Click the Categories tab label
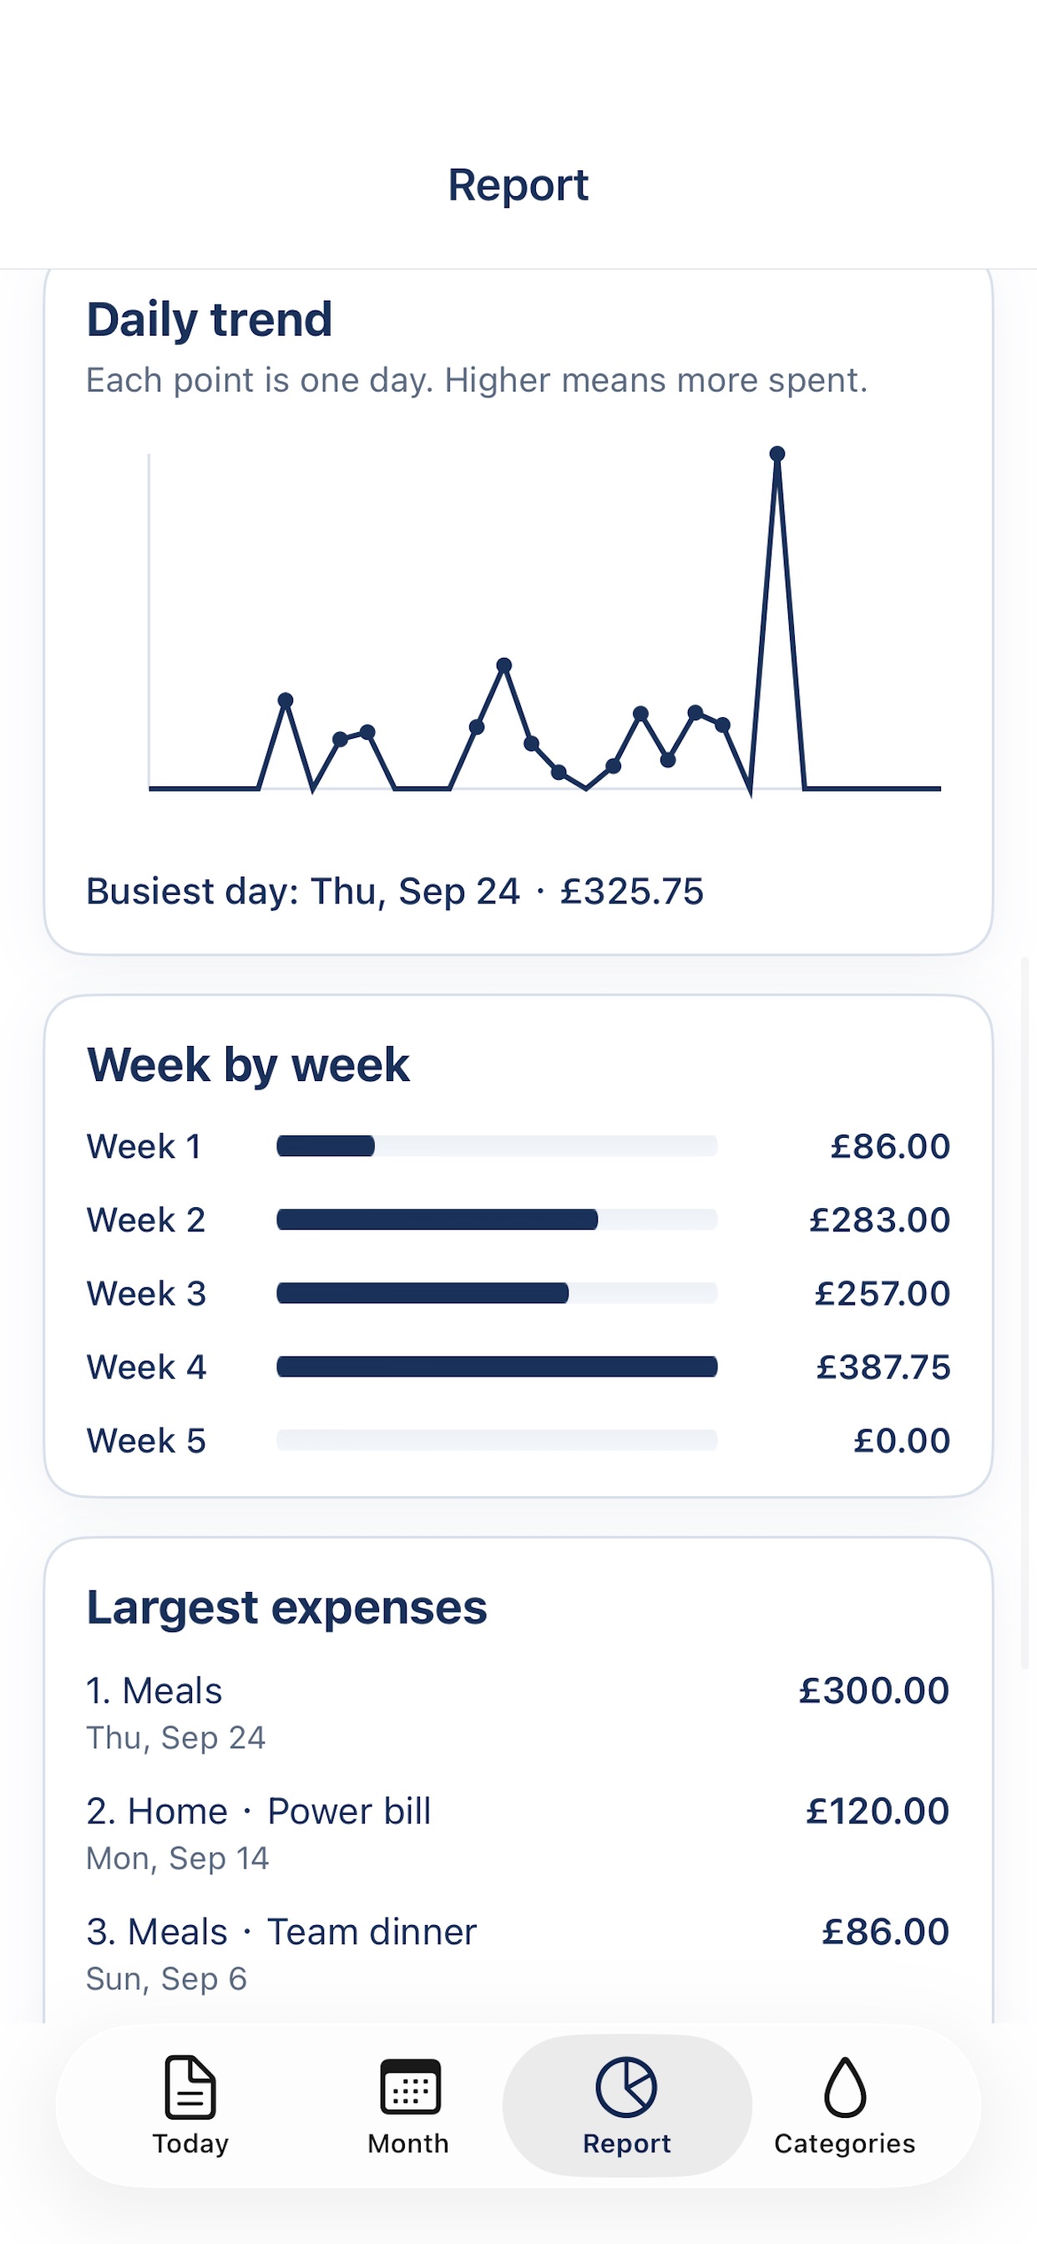 (844, 2143)
